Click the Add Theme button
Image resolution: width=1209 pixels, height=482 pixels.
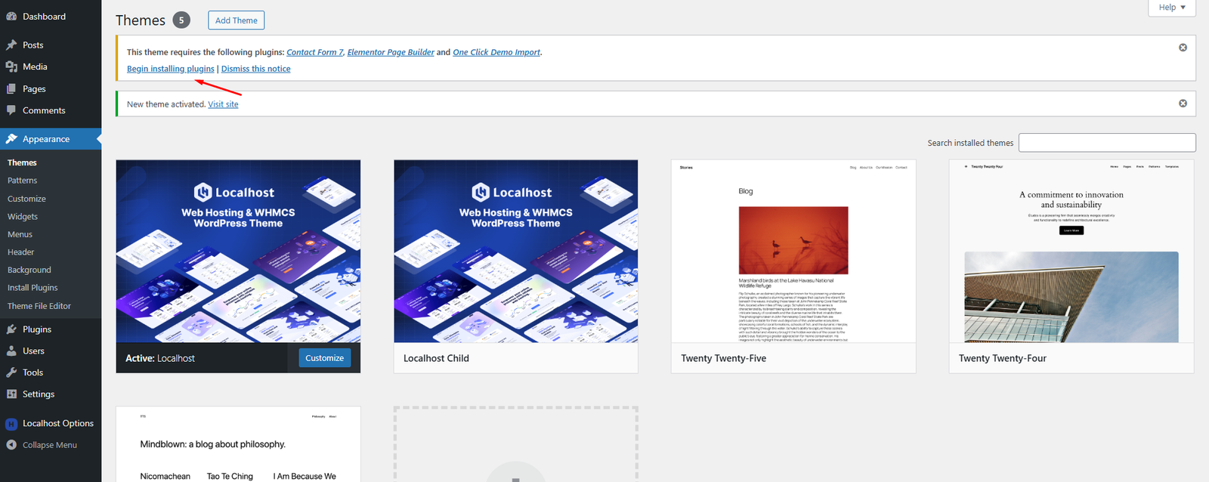pyautogui.click(x=236, y=20)
